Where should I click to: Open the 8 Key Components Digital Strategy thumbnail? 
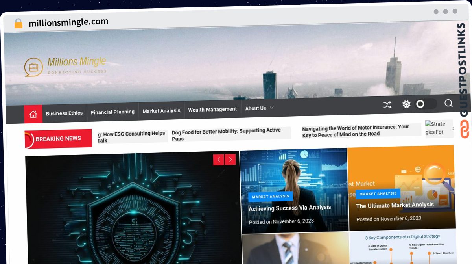click(402, 247)
